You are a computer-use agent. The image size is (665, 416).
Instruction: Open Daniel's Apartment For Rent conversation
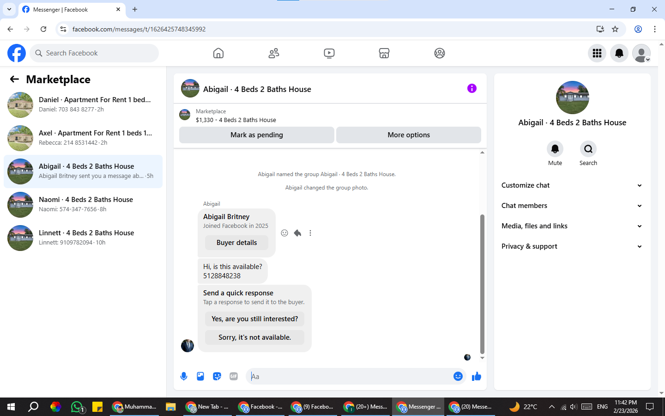tap(83, 105)
